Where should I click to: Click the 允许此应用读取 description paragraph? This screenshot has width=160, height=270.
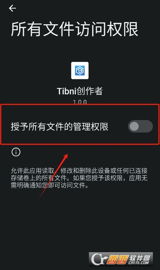(79, 178)
